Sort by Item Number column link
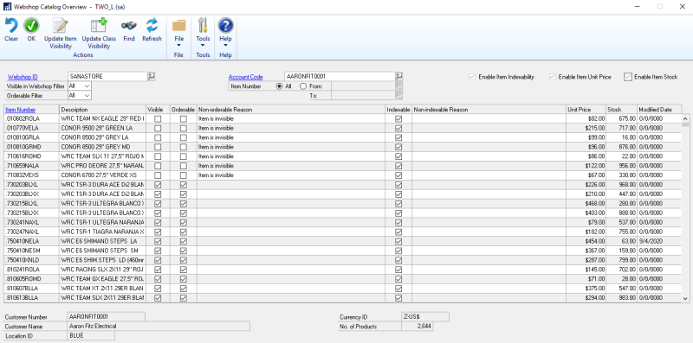Image resolution: width=693 pixels, height=343 pixels. 20,110
